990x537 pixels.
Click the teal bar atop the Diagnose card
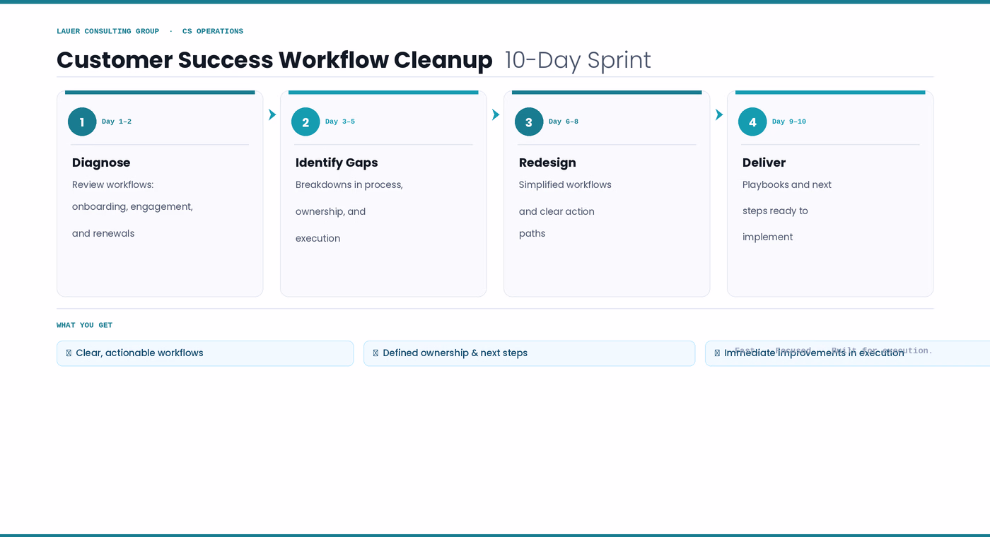[160, 92]
